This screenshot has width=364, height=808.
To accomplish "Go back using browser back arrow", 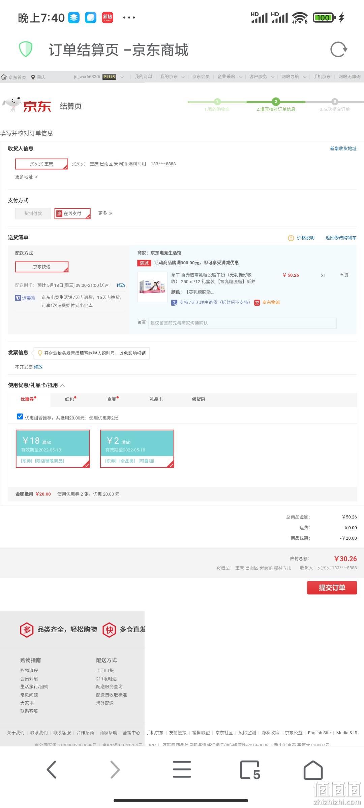I will 52,770.
